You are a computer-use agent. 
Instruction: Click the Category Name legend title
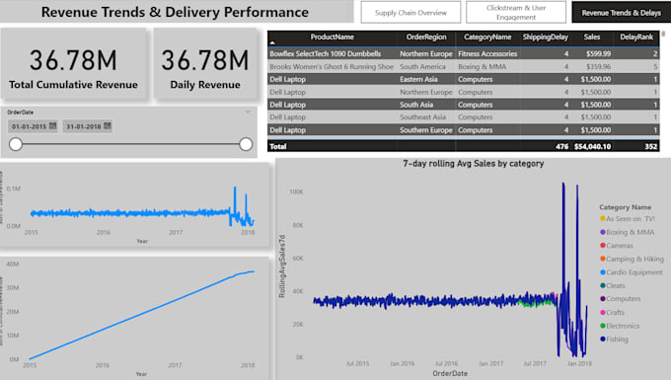click(625, 207)
